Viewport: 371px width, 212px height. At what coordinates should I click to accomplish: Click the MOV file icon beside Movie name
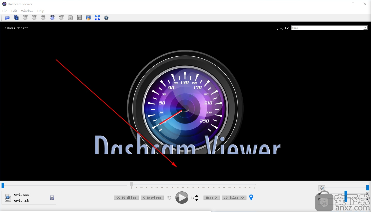(x=8, y=198)
